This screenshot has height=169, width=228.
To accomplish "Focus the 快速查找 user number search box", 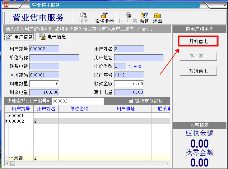I will 78,101.
